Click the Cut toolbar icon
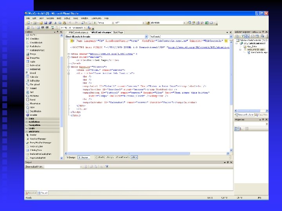This screenshot has width=282, height=211. click(55, 23)
